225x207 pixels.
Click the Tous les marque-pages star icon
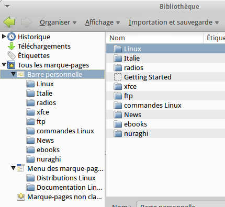click(12, 65)
